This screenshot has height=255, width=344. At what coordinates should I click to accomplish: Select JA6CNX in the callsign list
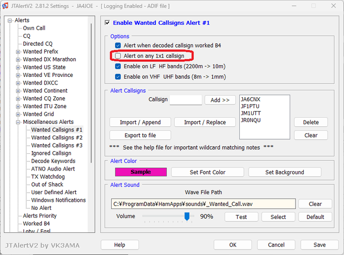(250, 100)
